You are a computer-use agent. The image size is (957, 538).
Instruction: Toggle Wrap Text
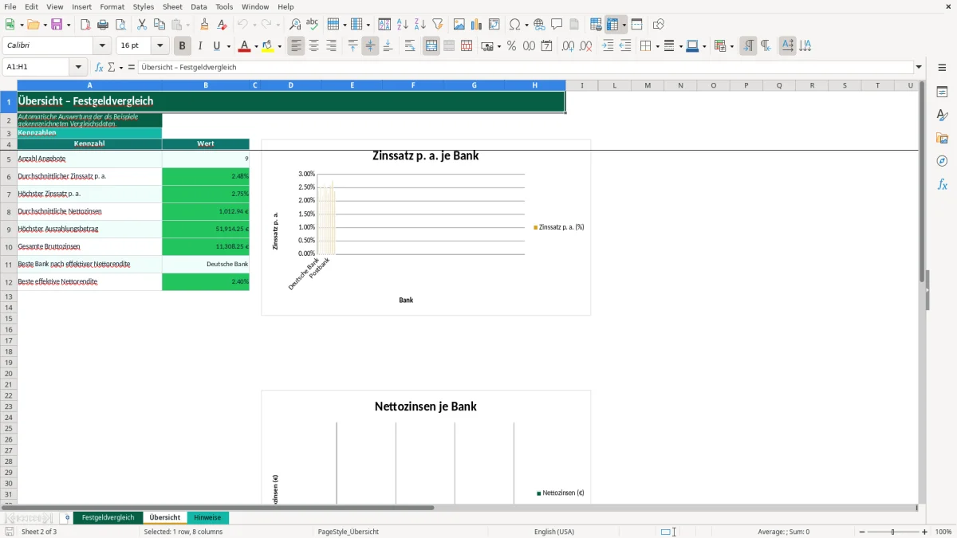(409, 46)
